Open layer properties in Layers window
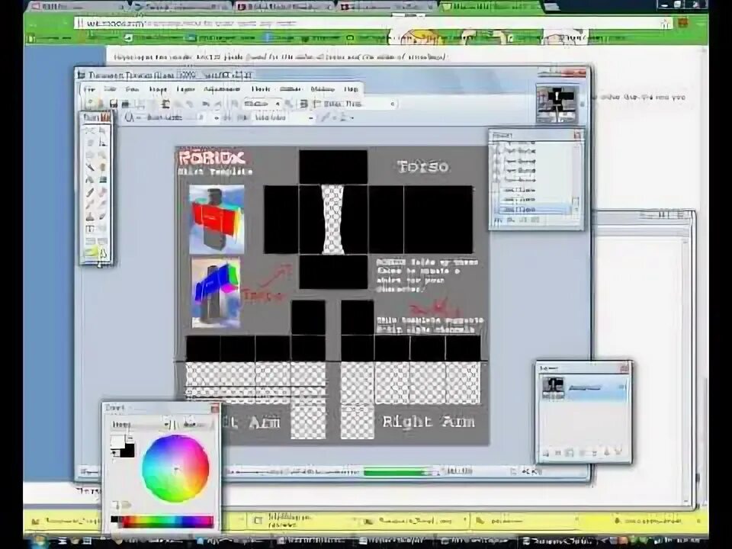 click(x=618, y=452)
